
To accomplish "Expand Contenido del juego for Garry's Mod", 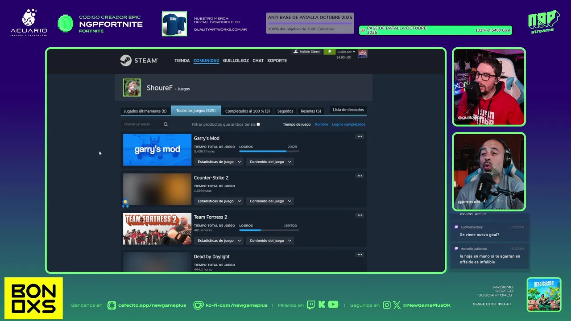I will coord(270,162).
